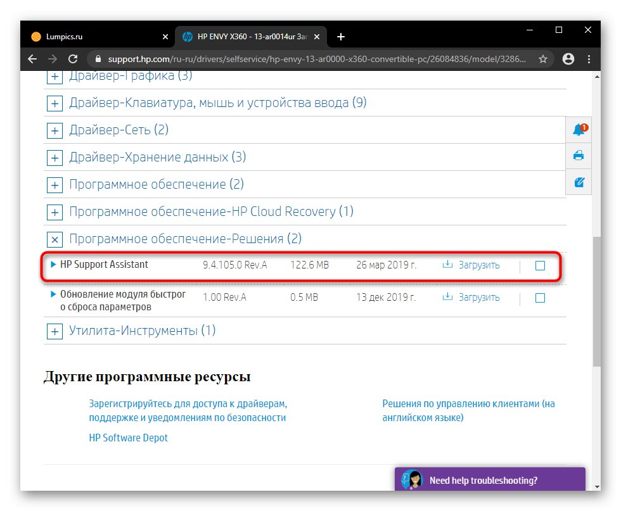Click the bookmark star in the address bar
Image resolution: width=621 pixels, height=511 pixels.
(x=543, y=58)
